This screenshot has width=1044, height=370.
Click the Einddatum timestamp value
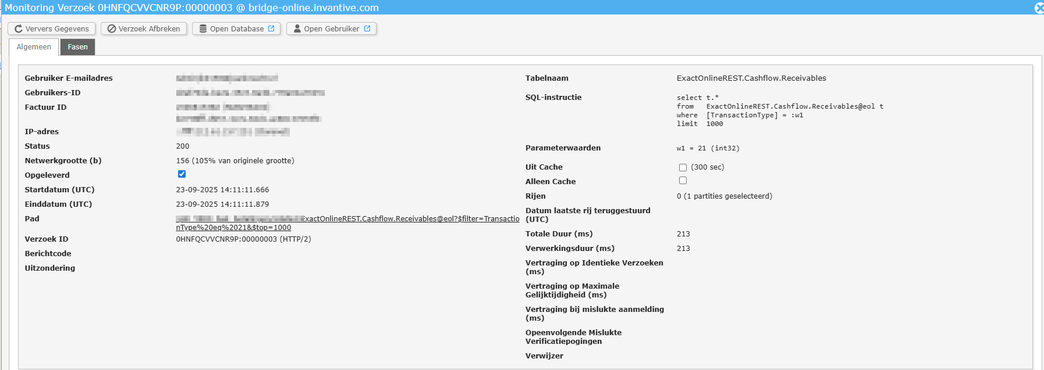tap(222, 204)
